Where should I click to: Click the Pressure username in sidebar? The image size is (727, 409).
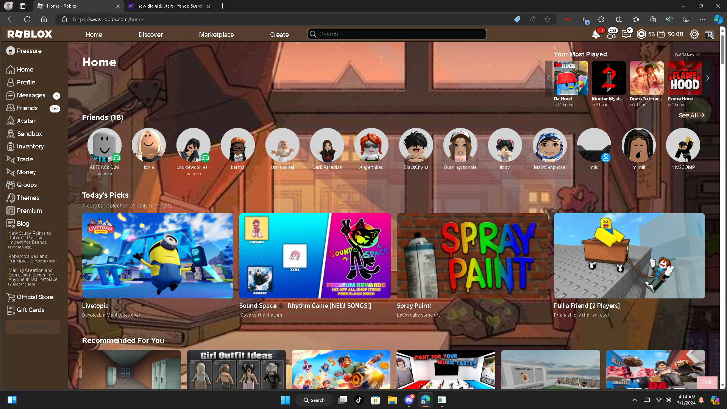click(x=29, y=51)
